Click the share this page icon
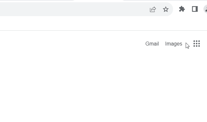The height and width of the screenshot is (122, 207). pyautogui.click(x=153, y=9)
